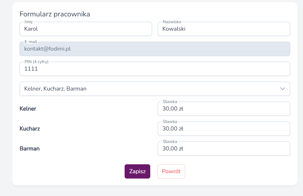Screen dimensions: 303x196
Task: Focus the PIN field showing 1111
Action: [155, 69]
